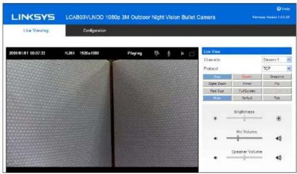Adjust the Speaker Volume slider
The image size is (297, 174).
pyautogui.click(x=245, y=157)
